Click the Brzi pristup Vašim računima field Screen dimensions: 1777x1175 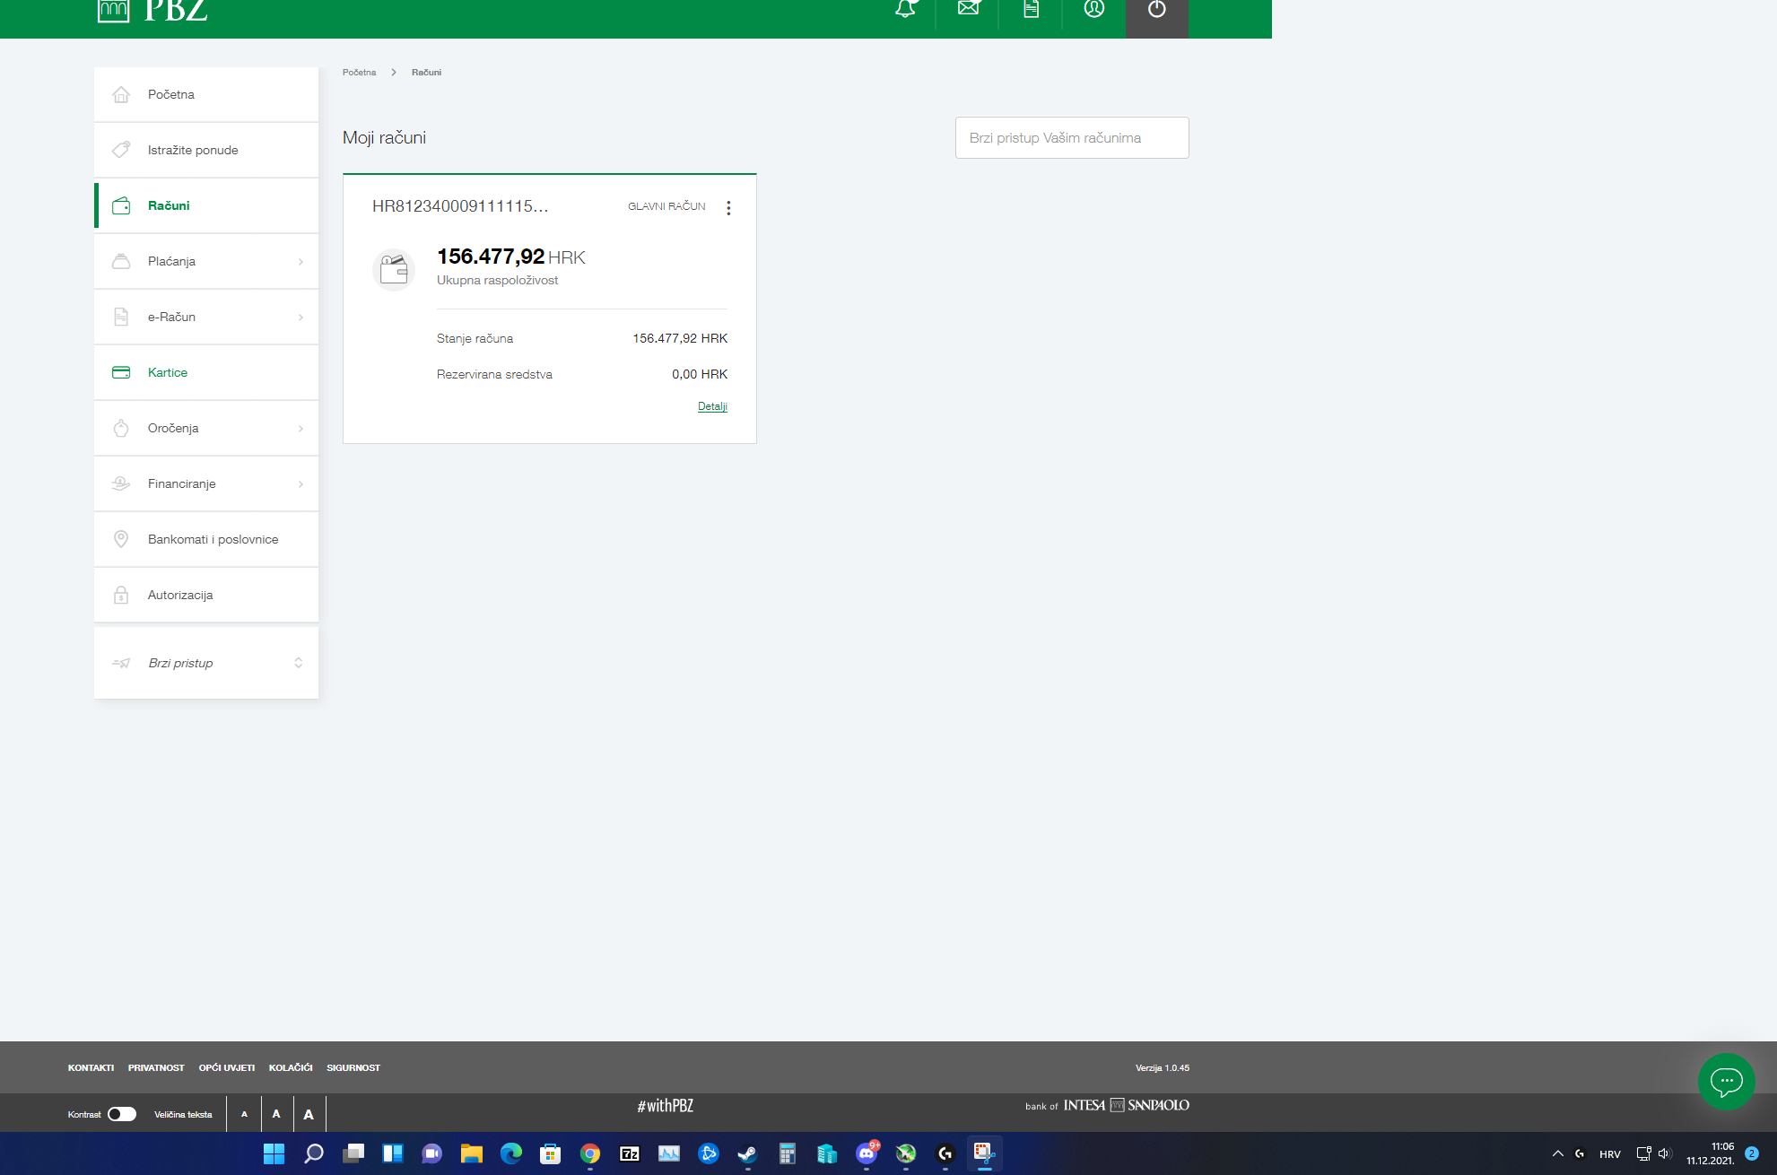pos(1071,138)
